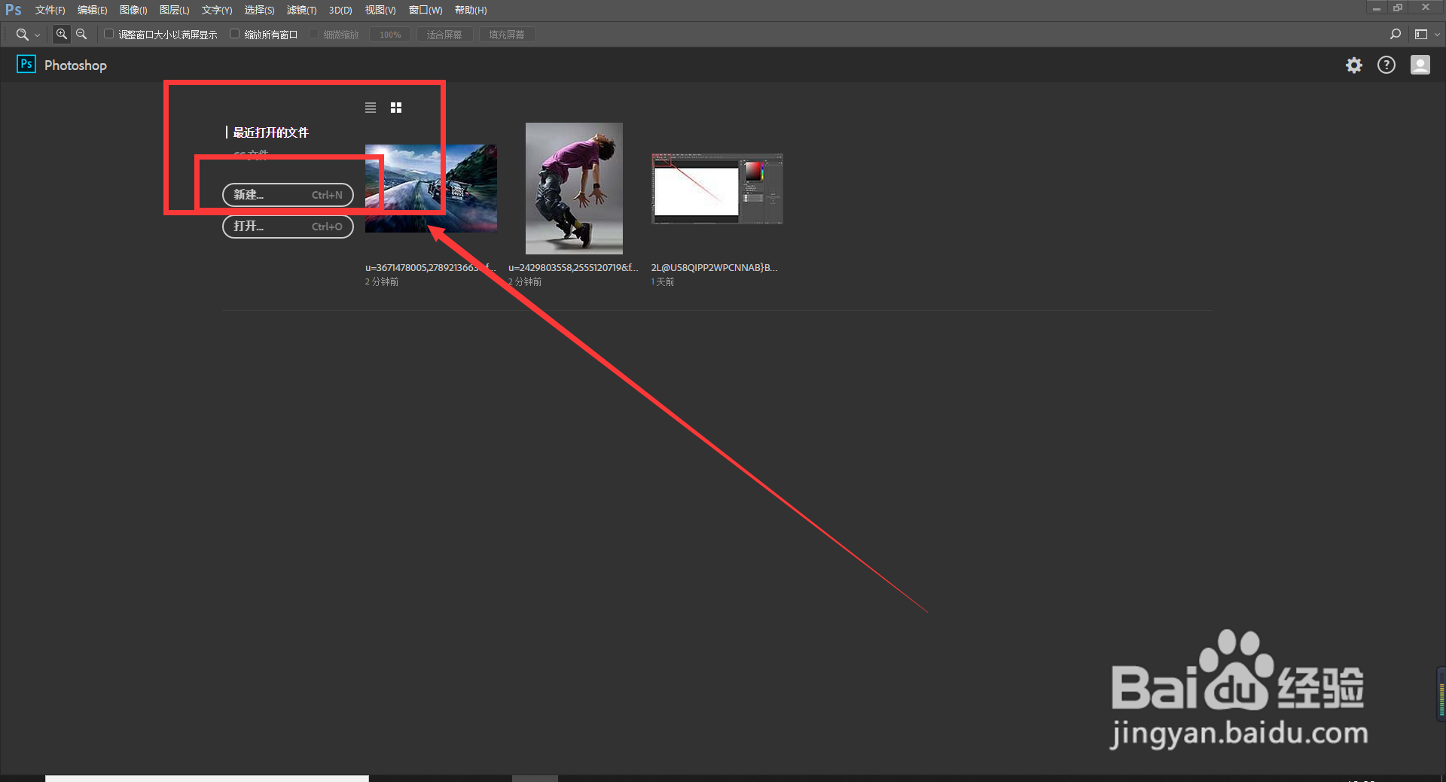Open the 文字(Y) menu

coord(217,10)
